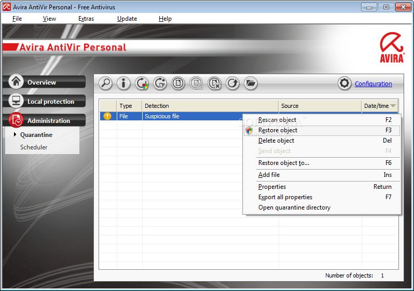414x291 pixels.
Task: Click the delete object toolbar icon
Action: click(x=214, y=84)
